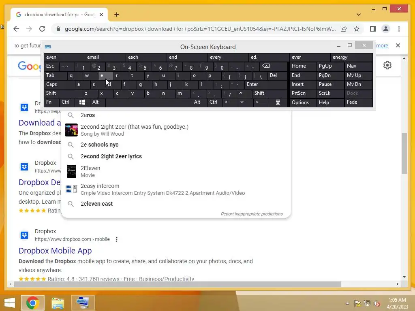Click the context menu key on keyboard
415x311 pixels.
coord(278,102)
